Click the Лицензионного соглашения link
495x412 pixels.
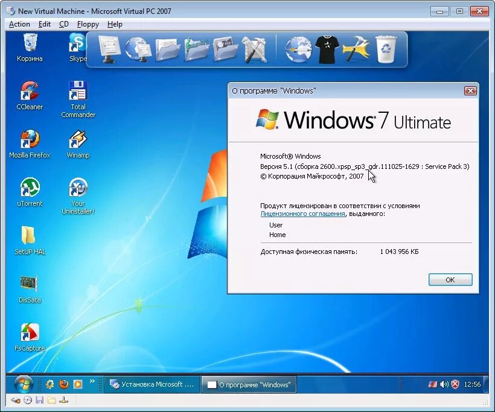tap(302, 214)
